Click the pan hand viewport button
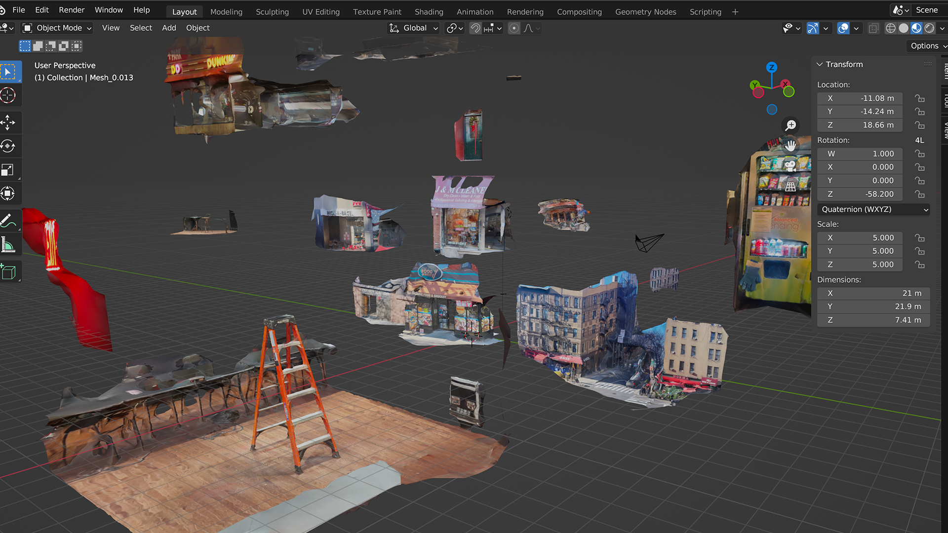948x533 pixels. (790, 146)
